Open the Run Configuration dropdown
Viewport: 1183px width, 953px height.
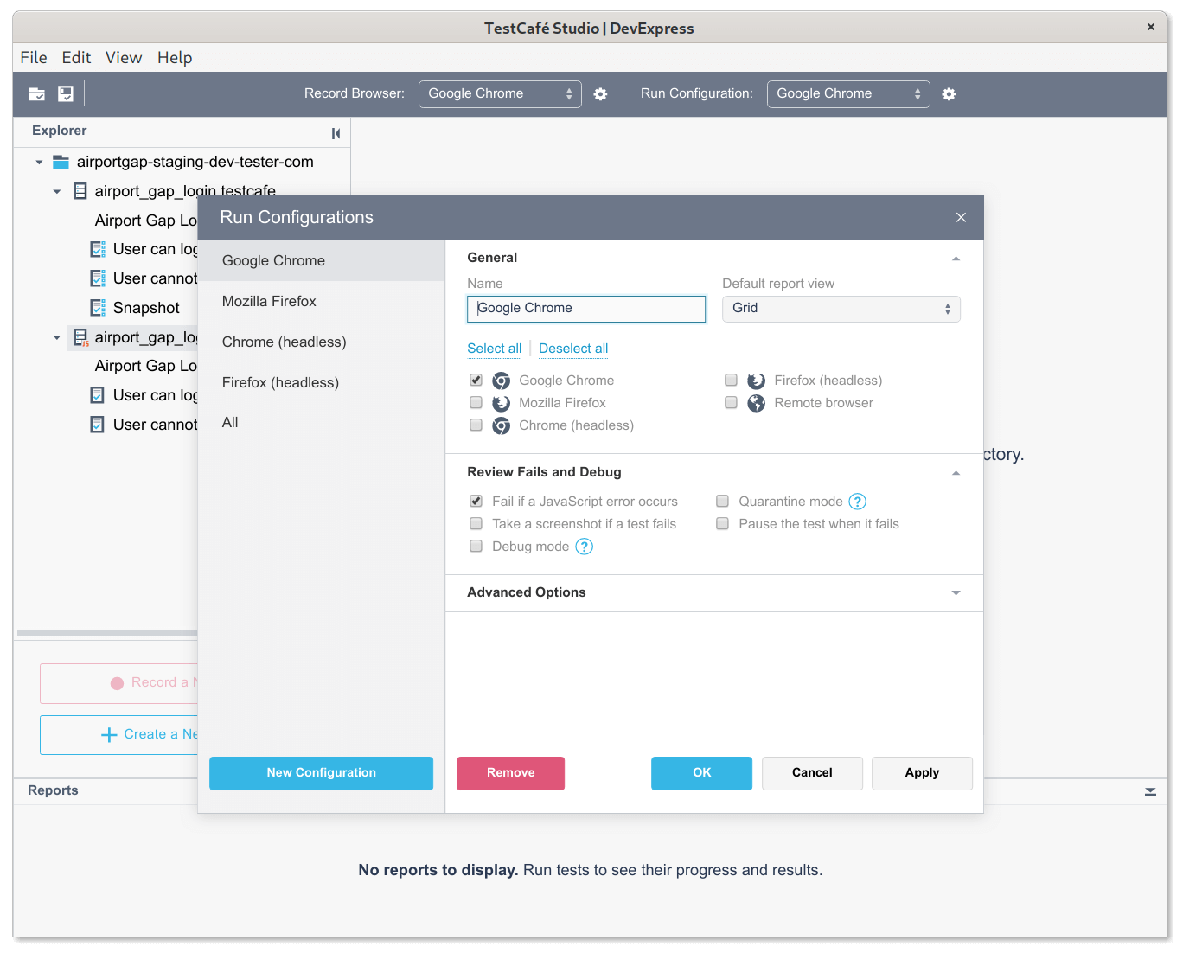coord(848,94)
